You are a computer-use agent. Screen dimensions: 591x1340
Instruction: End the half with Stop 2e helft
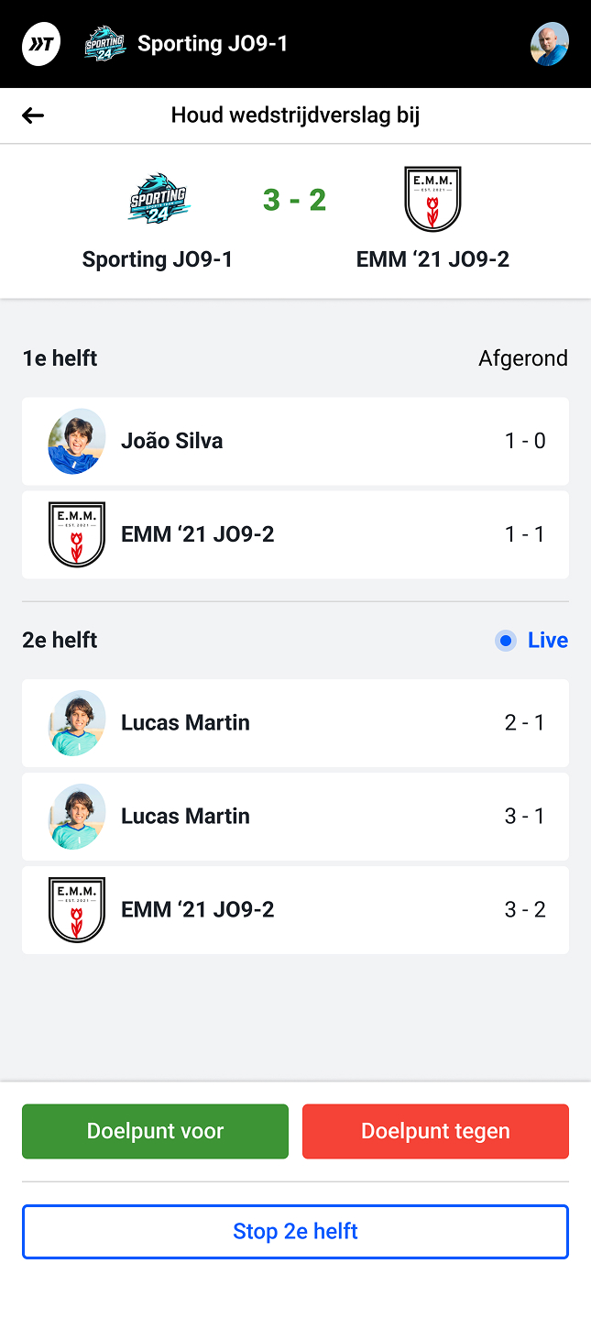point(295,1231)
